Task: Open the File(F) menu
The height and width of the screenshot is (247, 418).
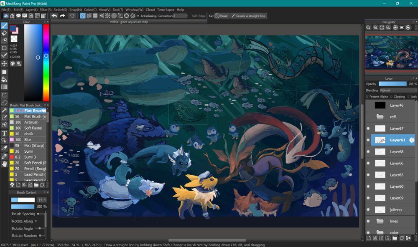Action: (x=6, y=10)
